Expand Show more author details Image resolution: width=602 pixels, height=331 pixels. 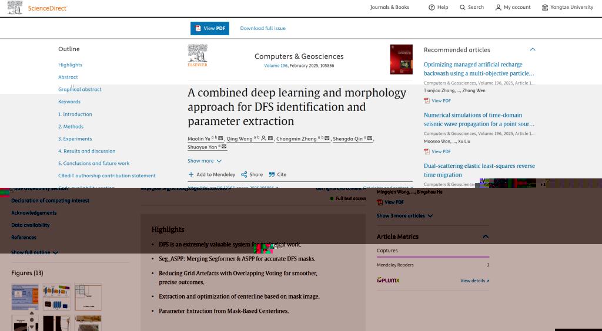tap(205, 161)
